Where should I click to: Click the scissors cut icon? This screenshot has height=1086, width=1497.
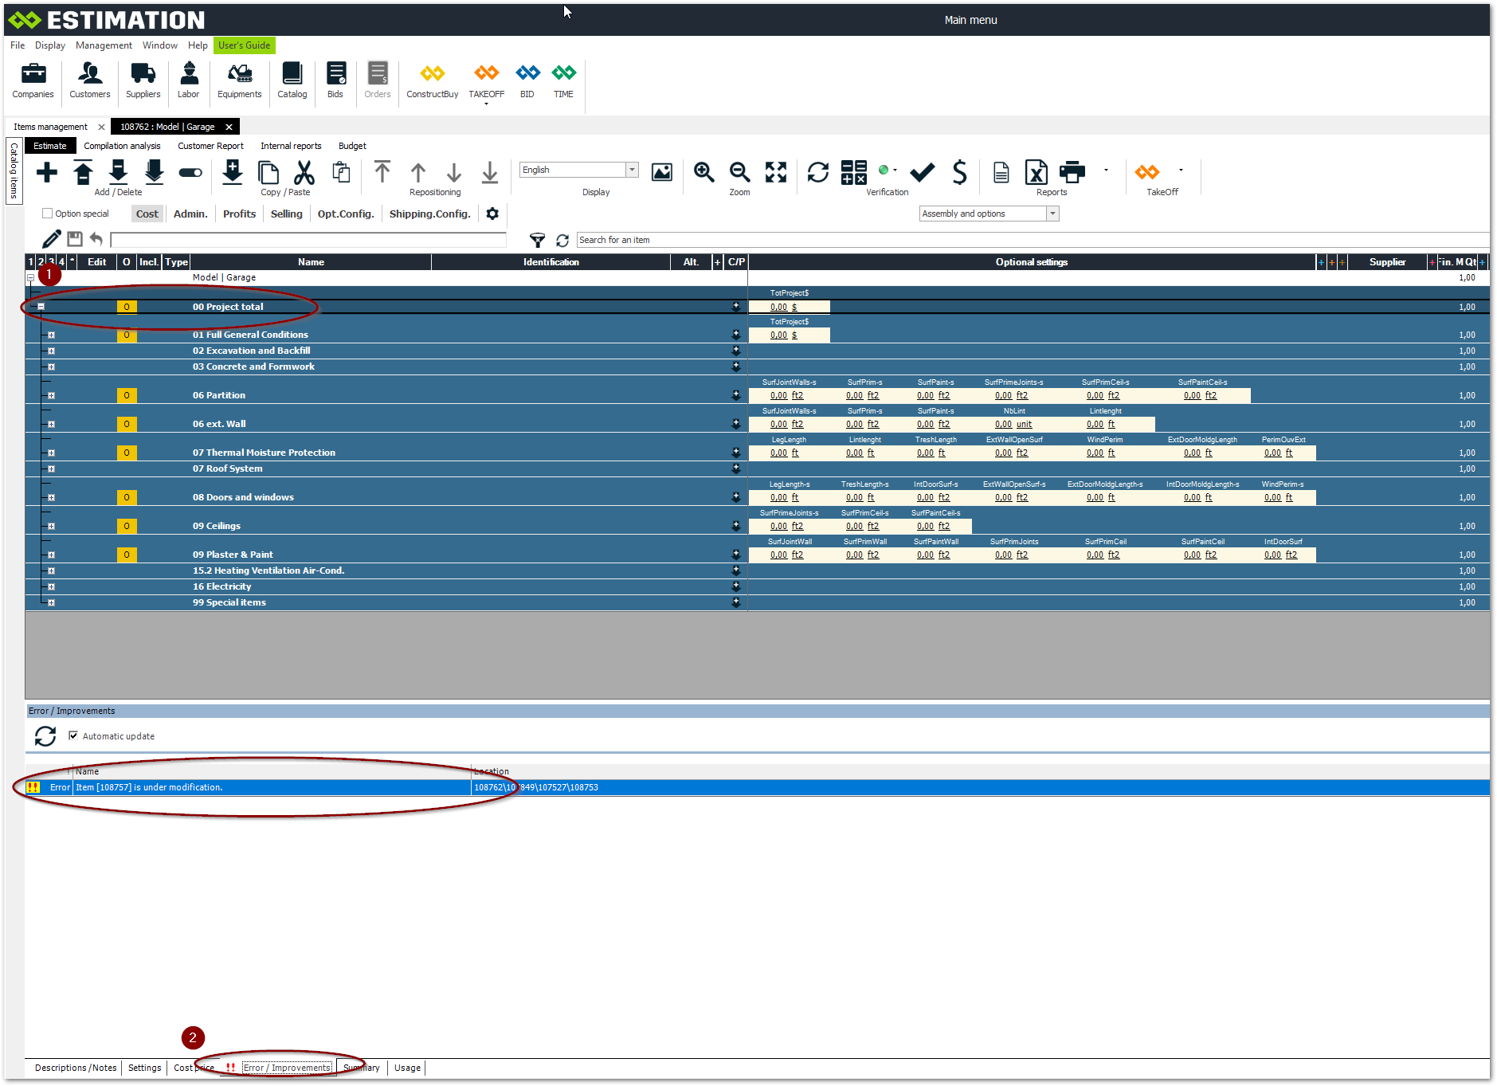(x=304, y=172)
